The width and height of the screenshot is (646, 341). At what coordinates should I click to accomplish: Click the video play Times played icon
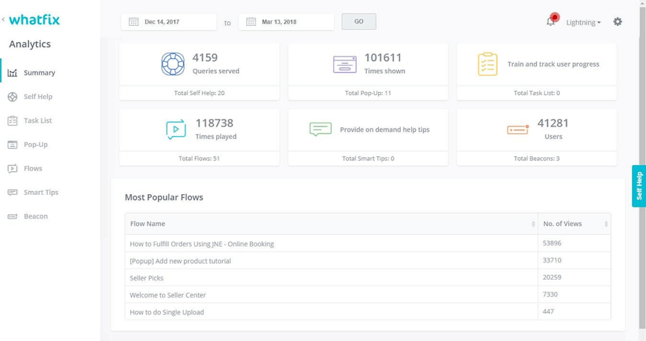tap(176, 129)
